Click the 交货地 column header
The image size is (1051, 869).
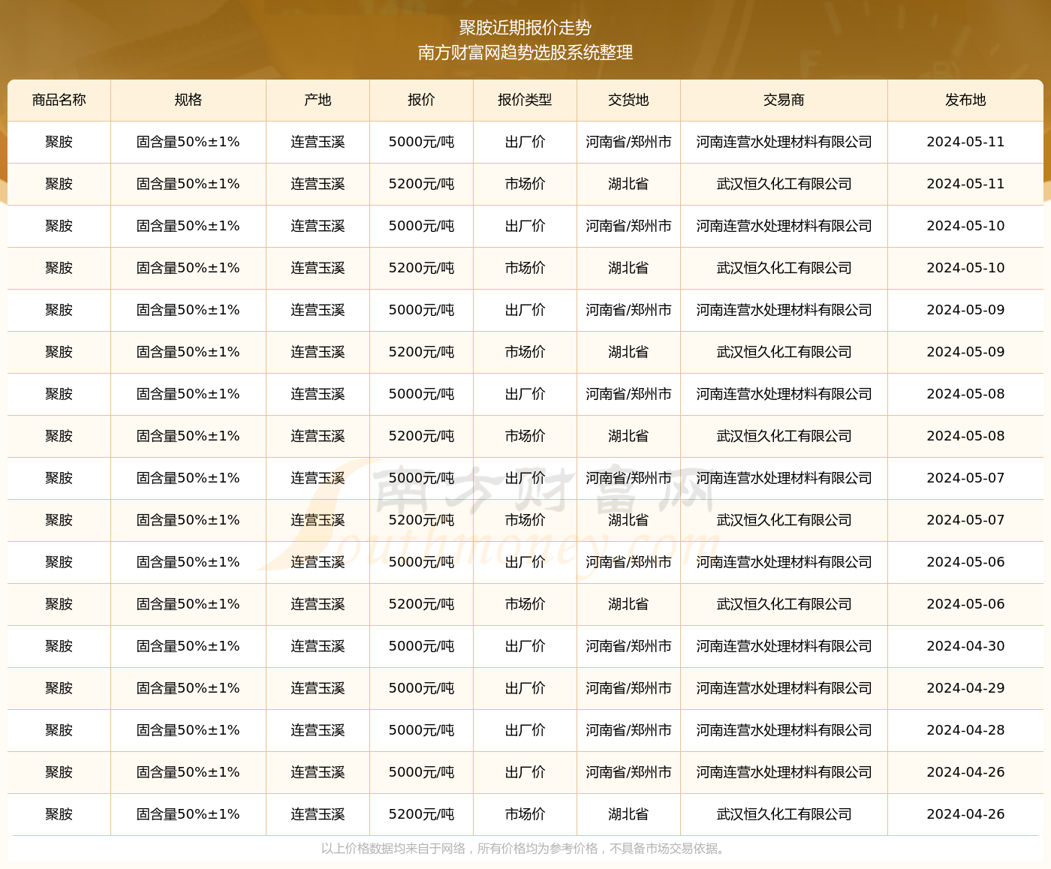click(628, 100)
